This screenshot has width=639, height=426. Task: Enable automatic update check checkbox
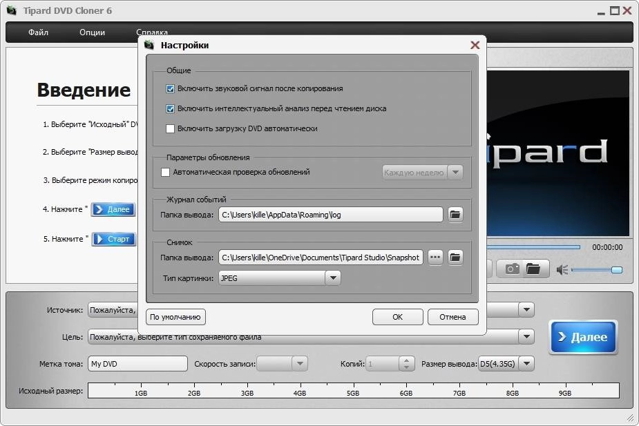tap(166, 173)
